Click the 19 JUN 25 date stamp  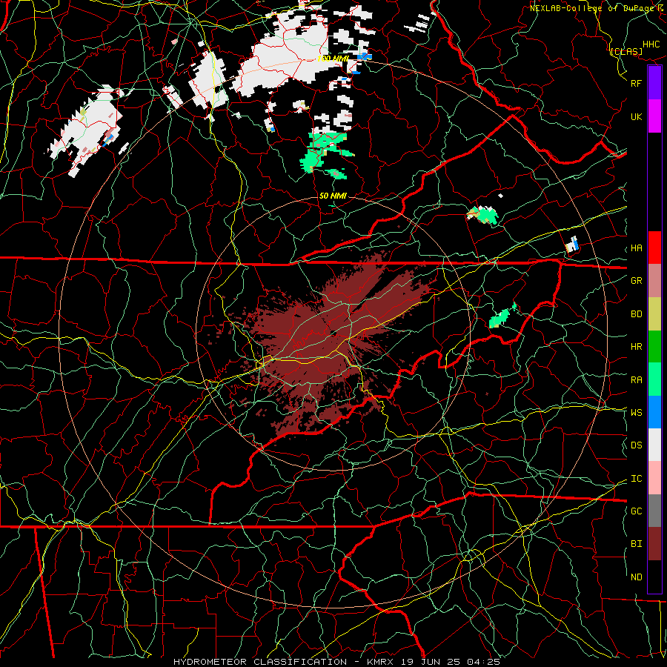[x=434, y=662]
